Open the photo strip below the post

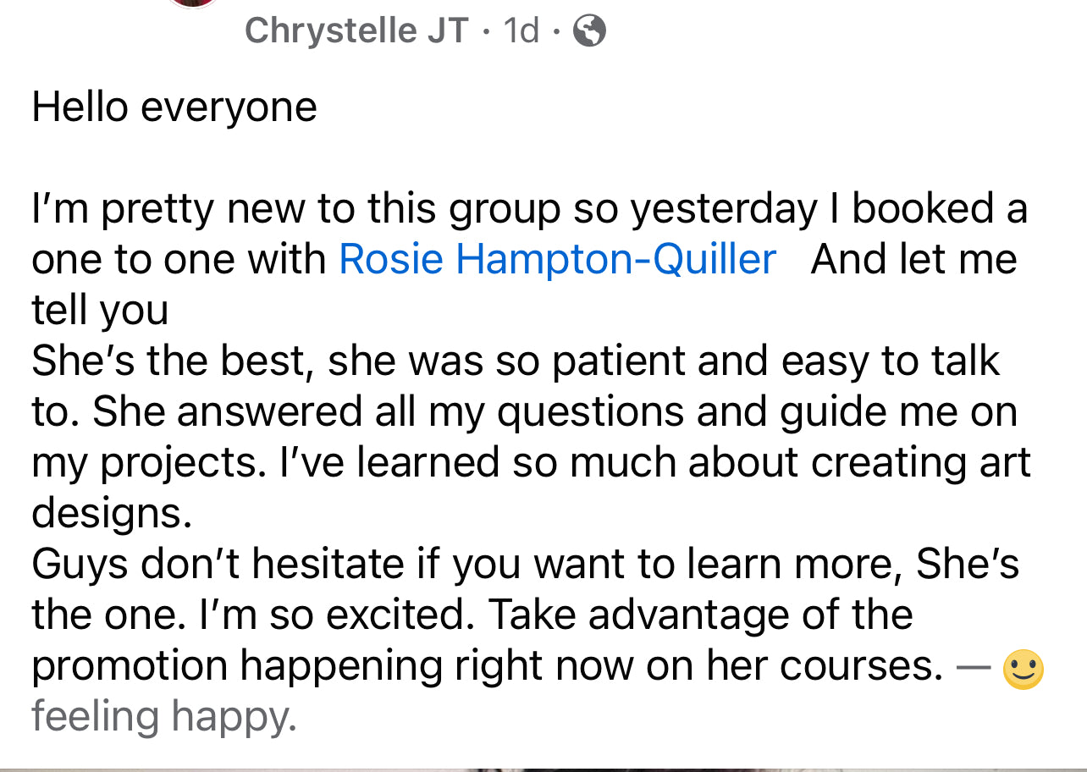(x=543, y=769)
